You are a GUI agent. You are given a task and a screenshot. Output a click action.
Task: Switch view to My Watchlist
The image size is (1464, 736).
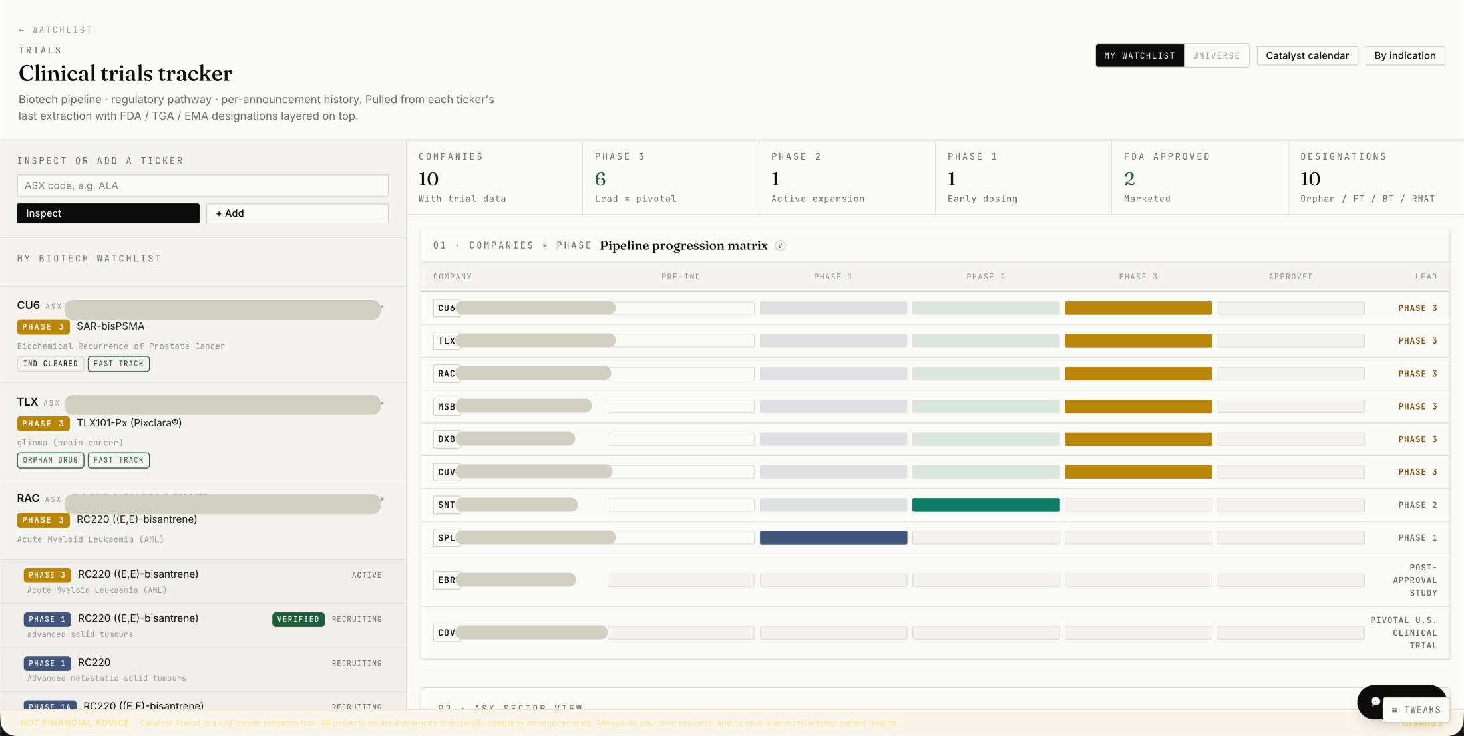1139,55
